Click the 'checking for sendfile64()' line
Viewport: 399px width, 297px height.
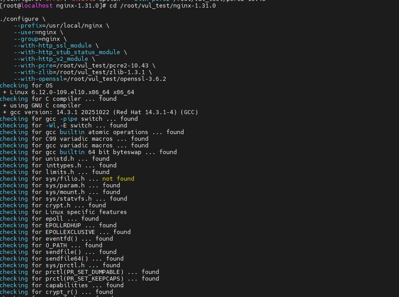pos(62,258)
